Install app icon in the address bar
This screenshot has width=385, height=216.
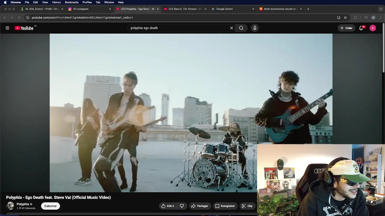tap(339, 17)
